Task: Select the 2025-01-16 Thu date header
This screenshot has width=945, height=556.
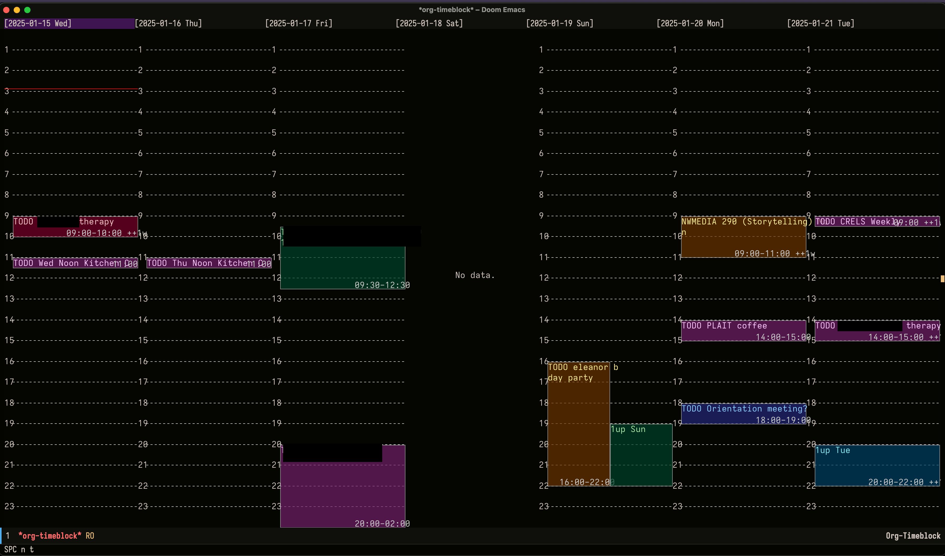Action: click(168, 23)
